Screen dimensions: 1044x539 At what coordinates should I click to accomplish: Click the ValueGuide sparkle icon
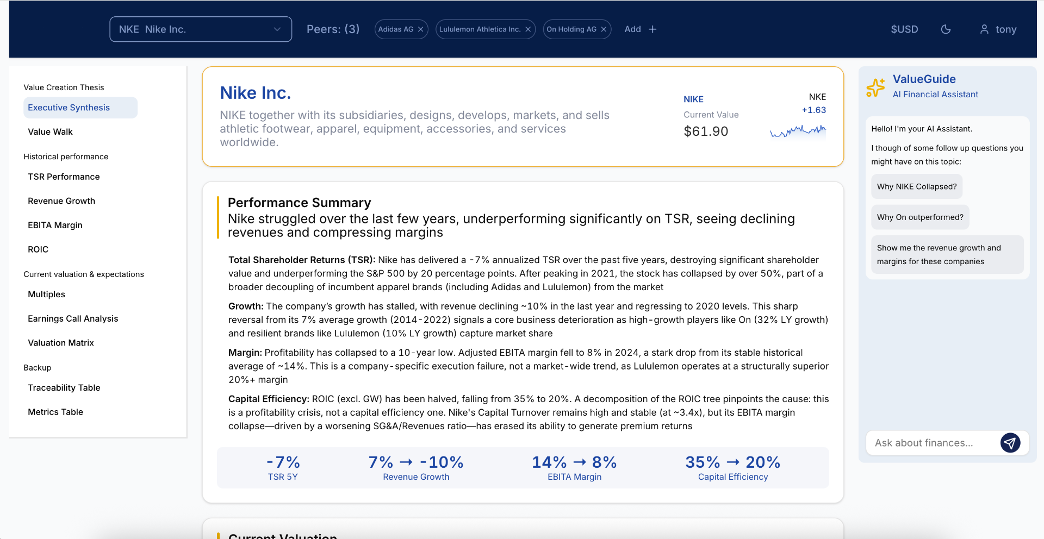[x=875, y=87]
